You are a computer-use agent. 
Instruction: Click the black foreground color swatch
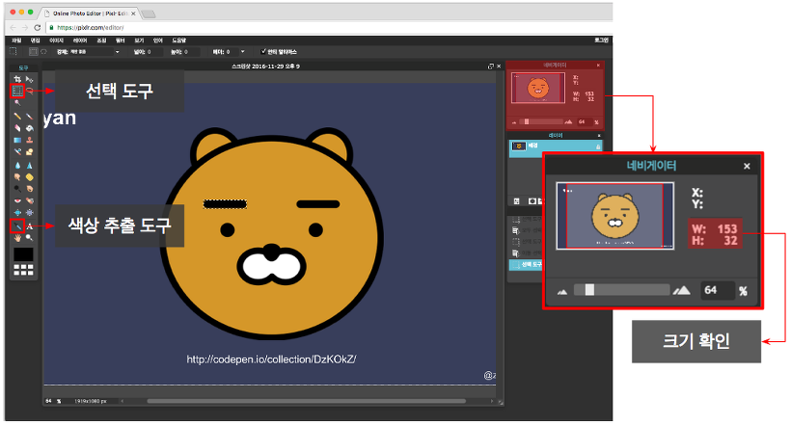[x=23, y=254]
